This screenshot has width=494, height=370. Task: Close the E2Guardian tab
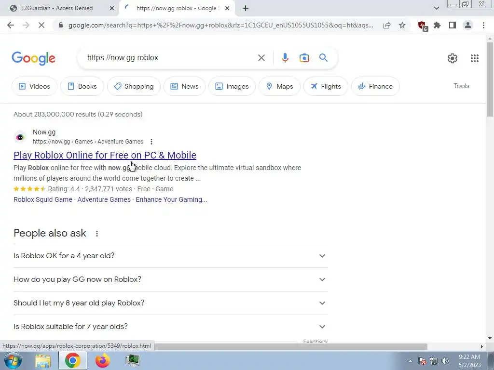pos(111,8)
